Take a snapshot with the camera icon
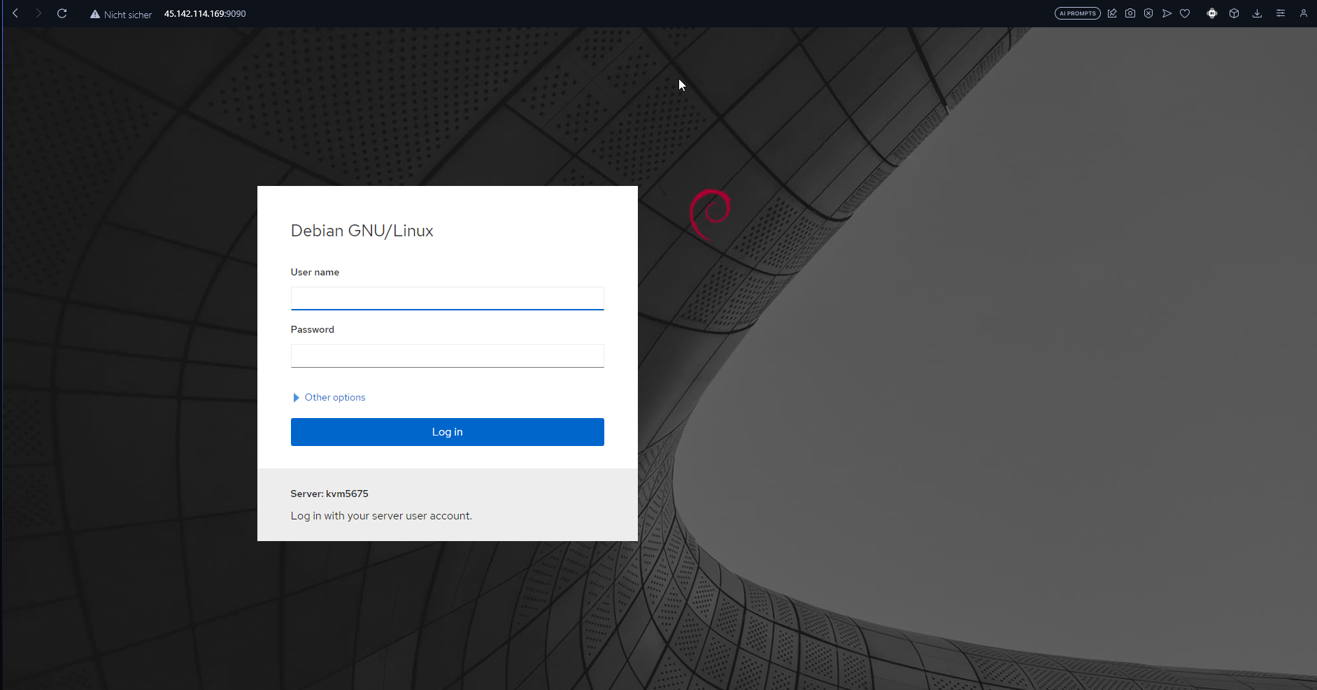 (x=1130, y=13)
